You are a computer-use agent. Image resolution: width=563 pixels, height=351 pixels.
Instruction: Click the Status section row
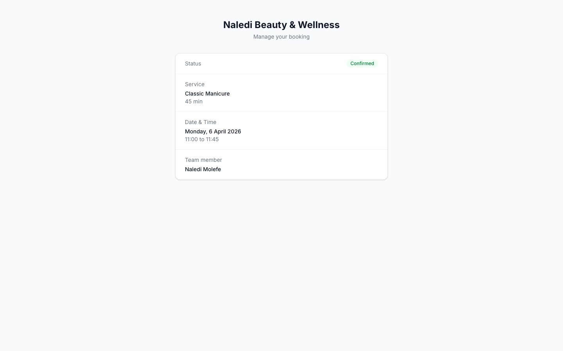pyautogui.click(x=281, y=63)
